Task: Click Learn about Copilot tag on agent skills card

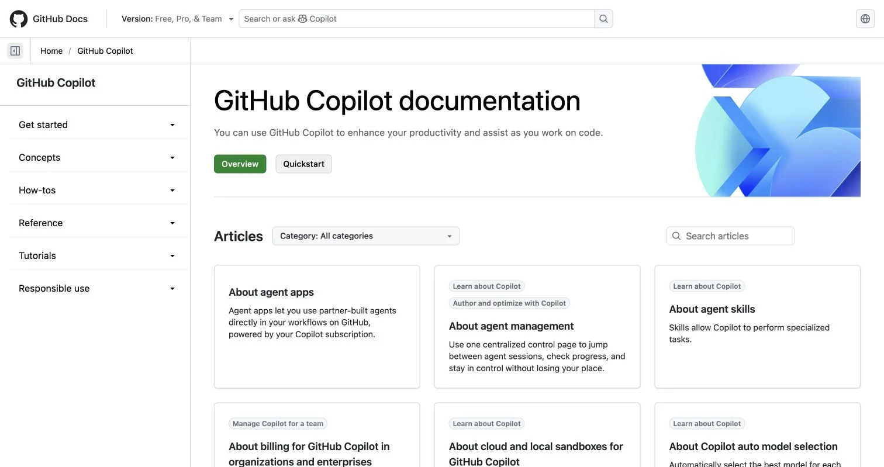Action: 707,286
